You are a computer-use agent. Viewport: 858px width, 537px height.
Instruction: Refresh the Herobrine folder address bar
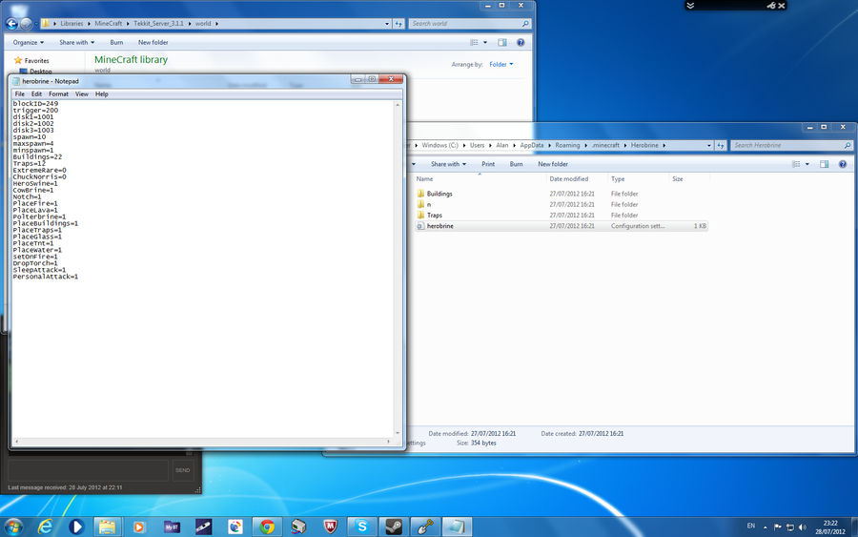tap(721, 146)
